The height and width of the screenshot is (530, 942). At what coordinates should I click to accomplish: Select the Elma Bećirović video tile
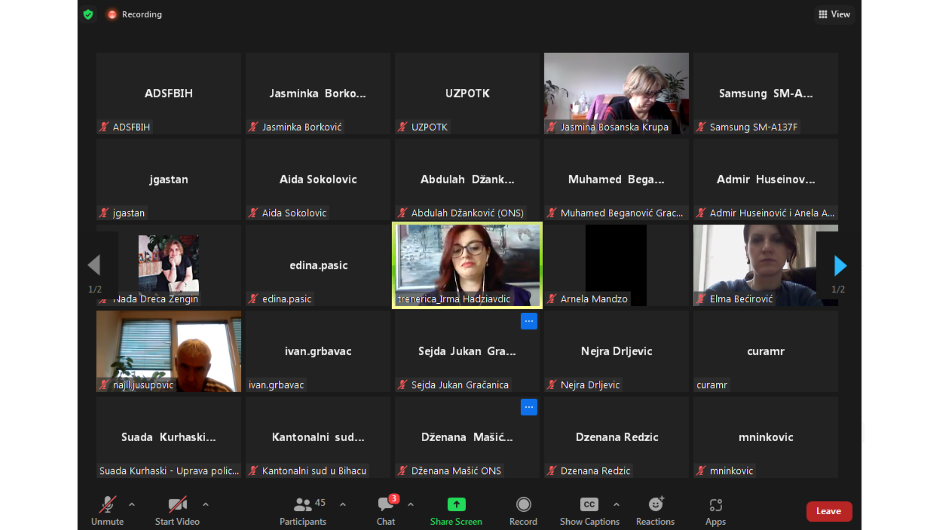(765, 265)
